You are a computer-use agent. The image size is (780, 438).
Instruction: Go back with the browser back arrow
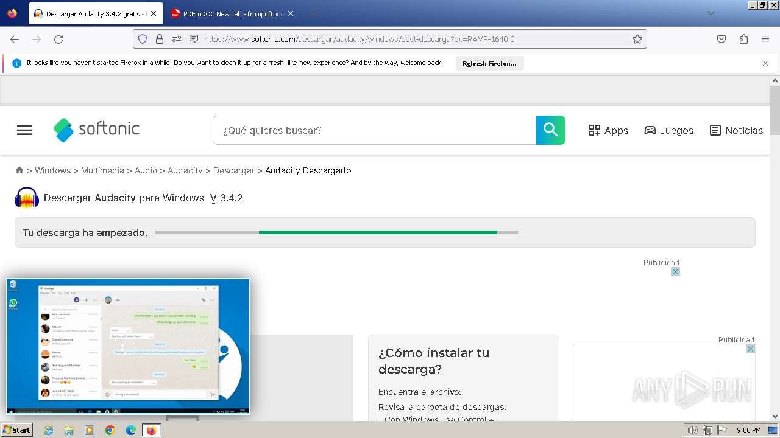click(15, 39)
